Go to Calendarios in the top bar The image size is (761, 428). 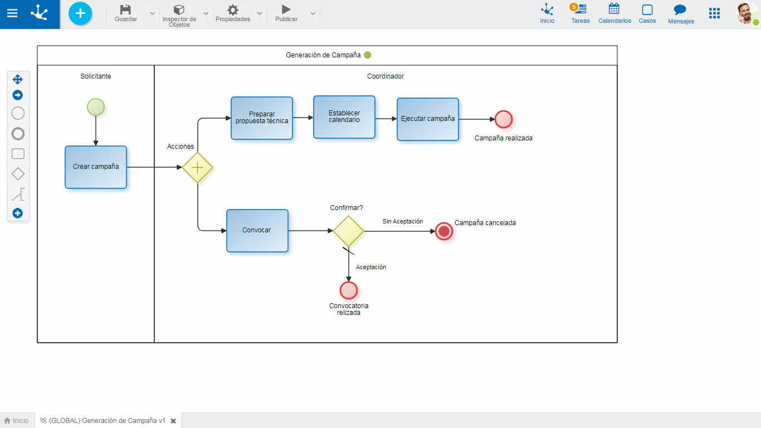614,13
